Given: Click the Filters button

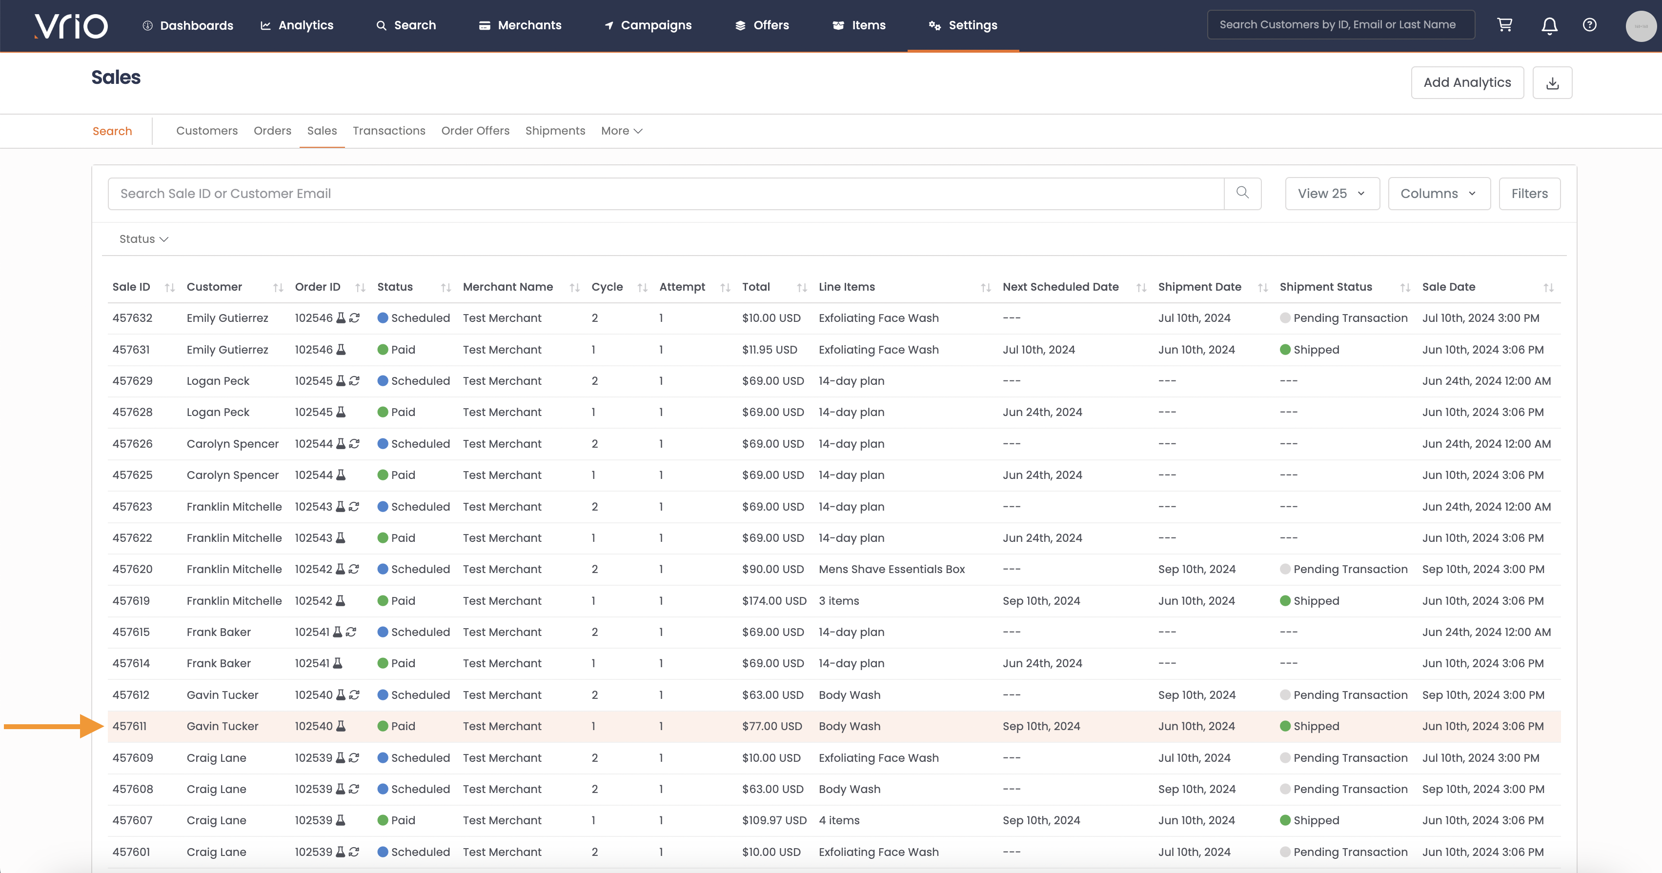Looking at the screenshot, I should [1529, 194].
